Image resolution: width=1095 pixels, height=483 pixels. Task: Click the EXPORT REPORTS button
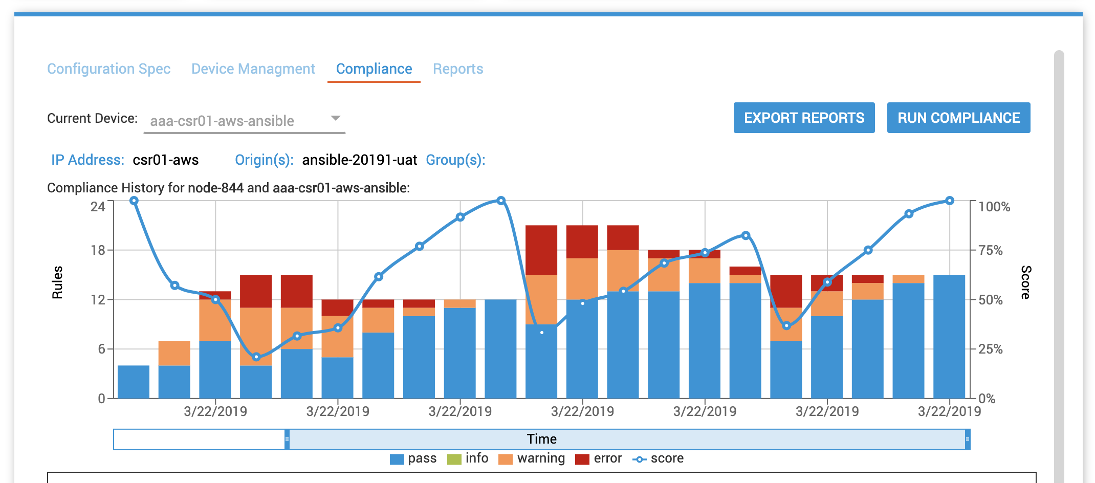click(804, 118)
